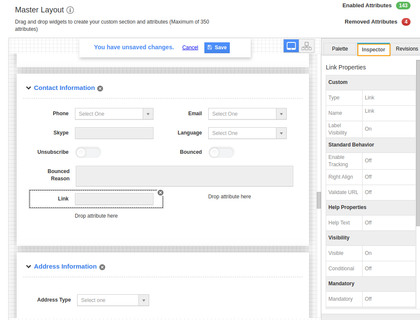This screenshot has height=320, width=420.
Task: Toggle the Bounced switch
Action: [221, 152]
